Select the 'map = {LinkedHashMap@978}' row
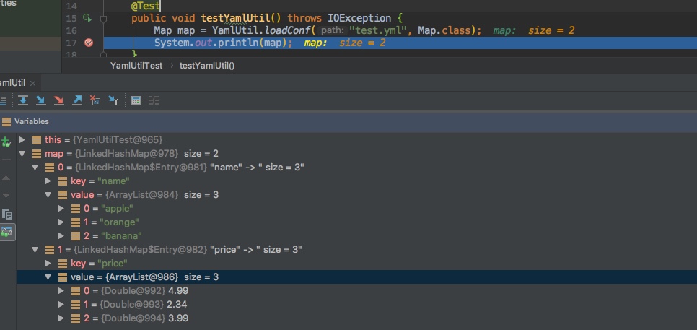The height and width of the screenshot is (330, 697). (x=356, y=153)
